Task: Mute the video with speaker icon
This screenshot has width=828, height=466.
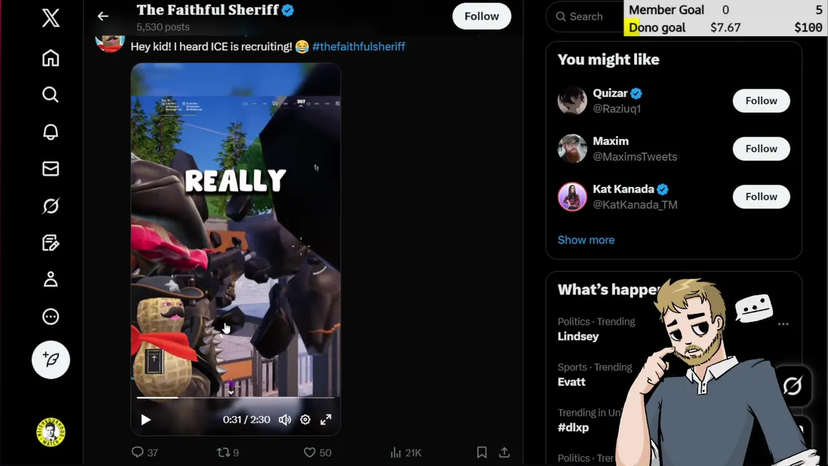Action: pos(285,419)
